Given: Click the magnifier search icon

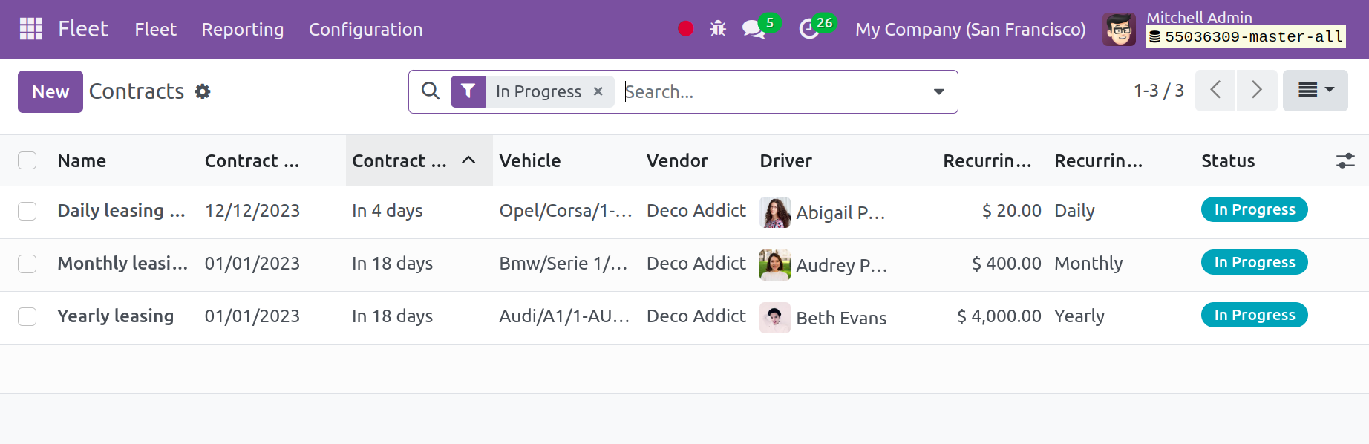Looking at the screenshot, I should (x=431, y=91).
